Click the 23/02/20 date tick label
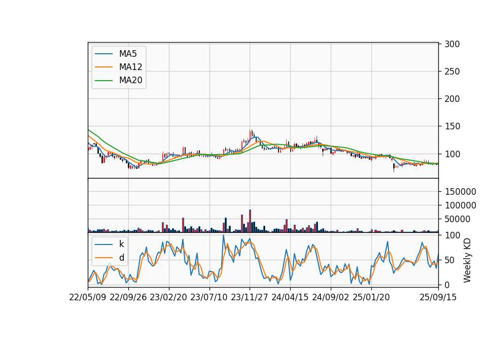Screen dimensions: 487x350 point(168,297)
